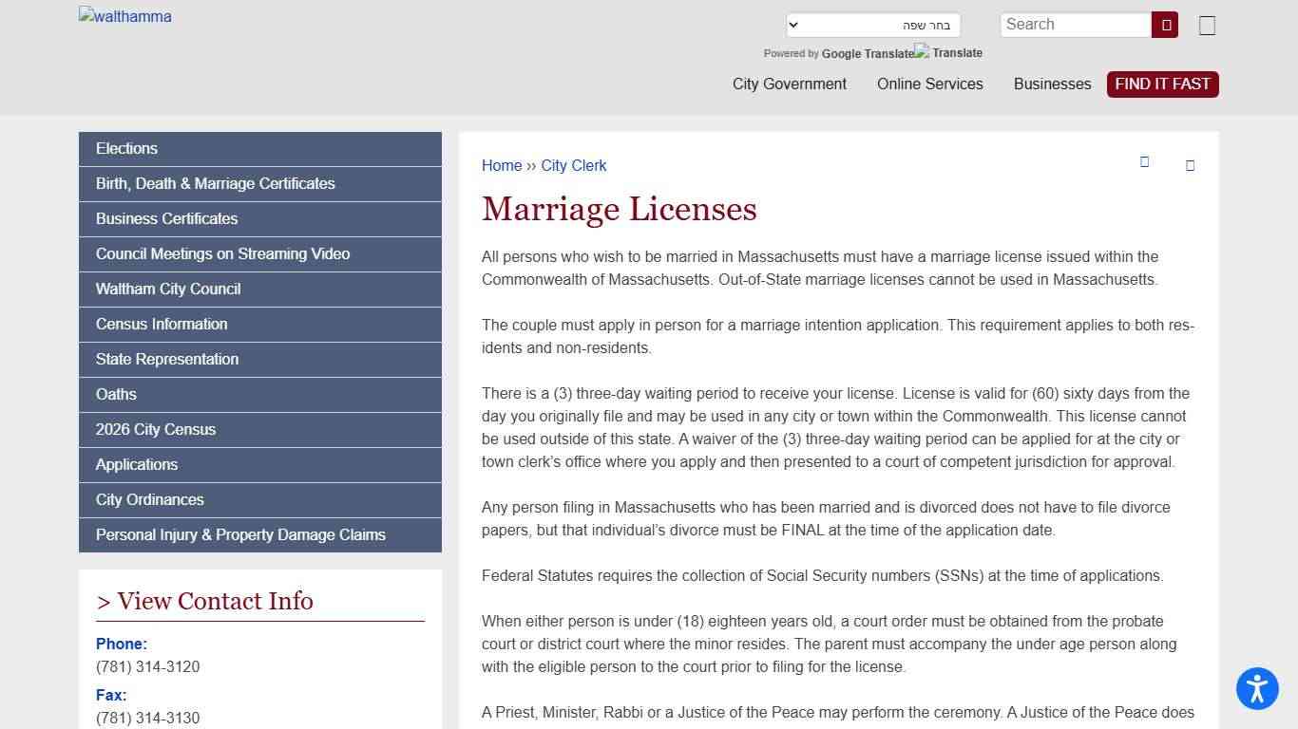The height and width of the screenshot is (729, 1298).
Task: Click the FIND IT FAST button
Action: [x=1162, y=84]
